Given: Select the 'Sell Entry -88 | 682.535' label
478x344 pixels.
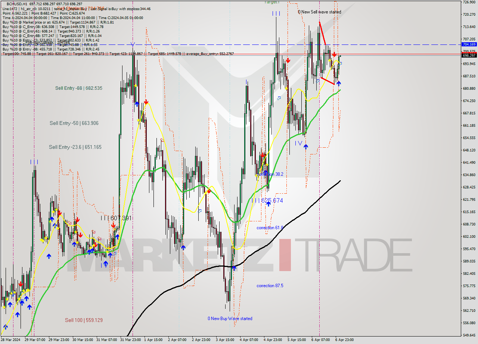Looking at the screenshot, I should coord(79,88).
